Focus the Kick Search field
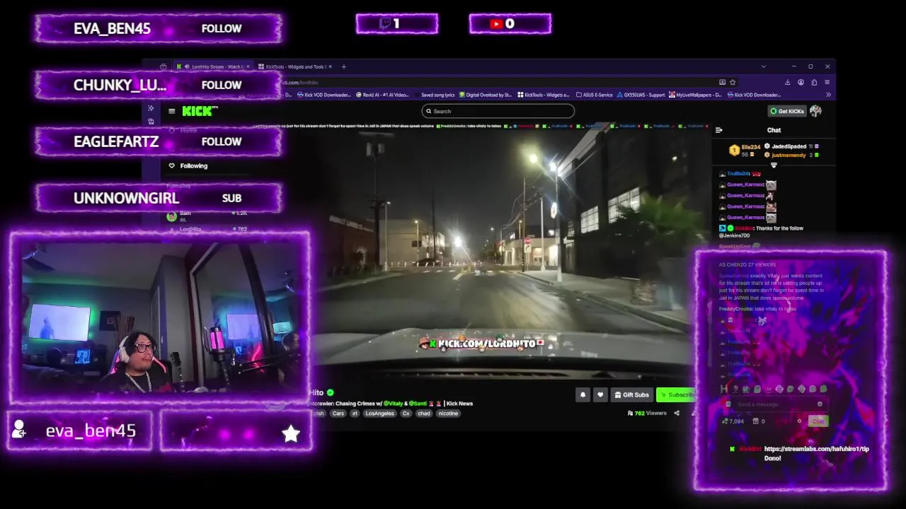Viewport: 906px width, 509px height. click(x=498, y=111)
